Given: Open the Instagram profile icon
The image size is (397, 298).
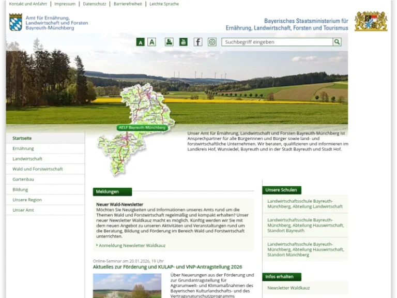Looking at the screenshot, I should pyautogui.click(x=212, y=42).
